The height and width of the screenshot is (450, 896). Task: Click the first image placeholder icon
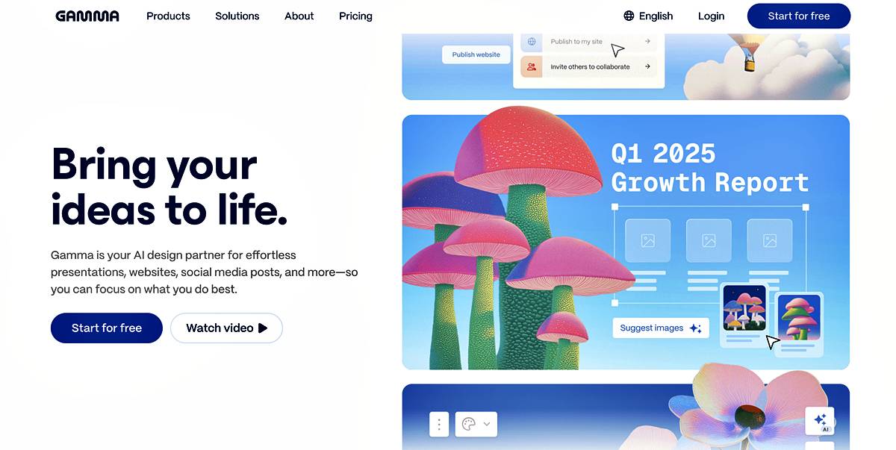click(x=647, y=240)
